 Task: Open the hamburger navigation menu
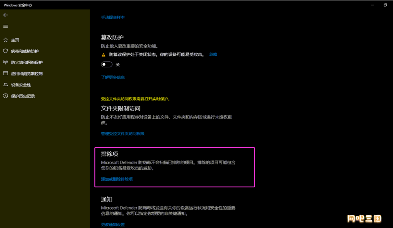(x=5, y=26)
